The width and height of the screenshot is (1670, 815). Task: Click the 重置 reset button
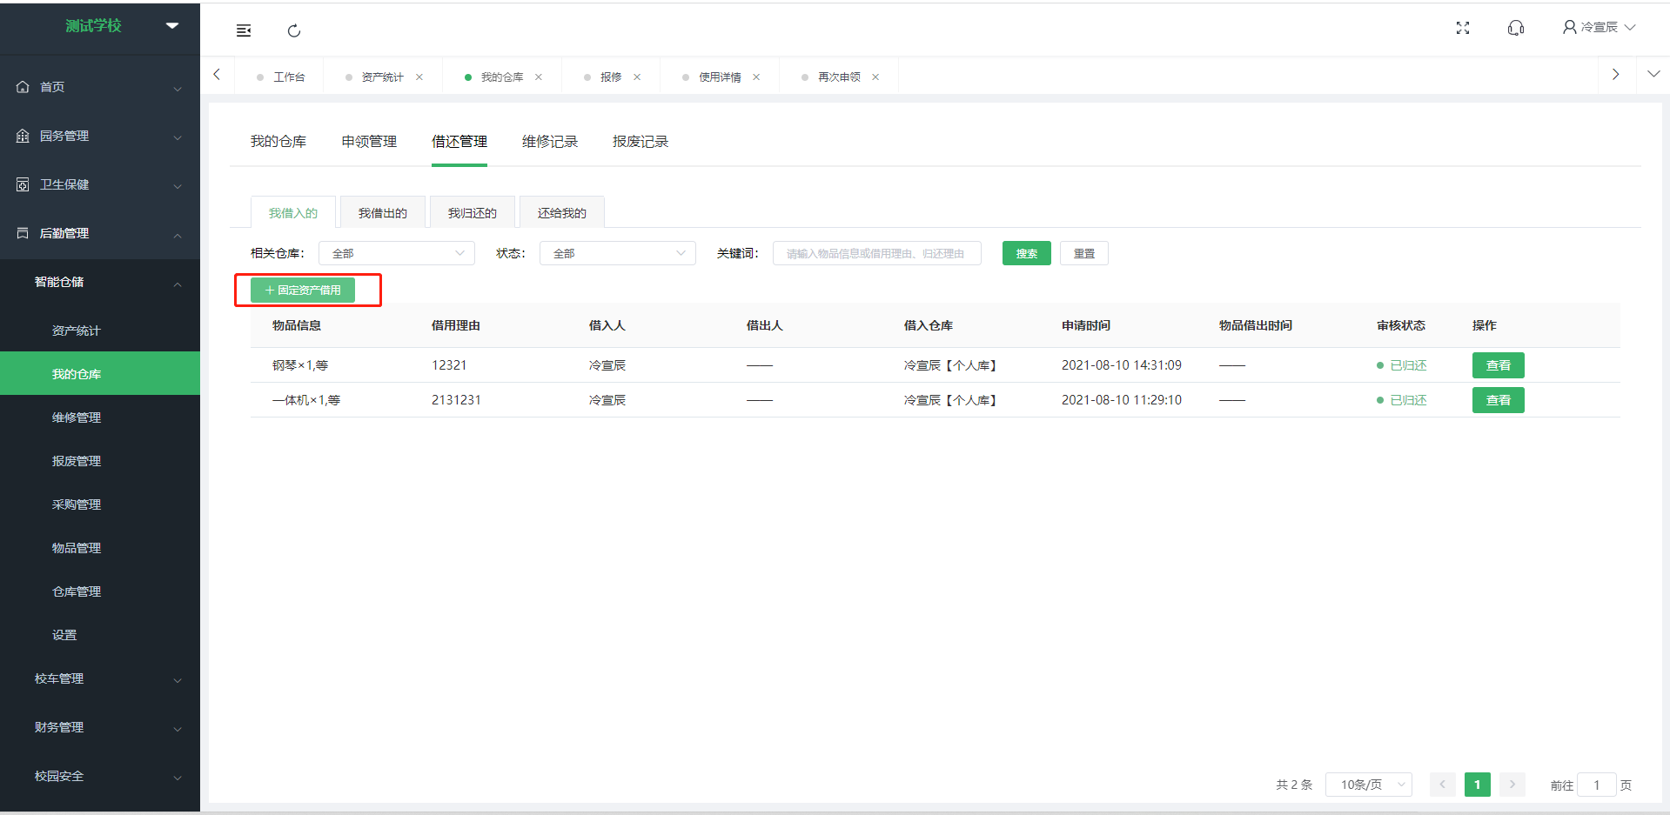tap(1084, 253)
